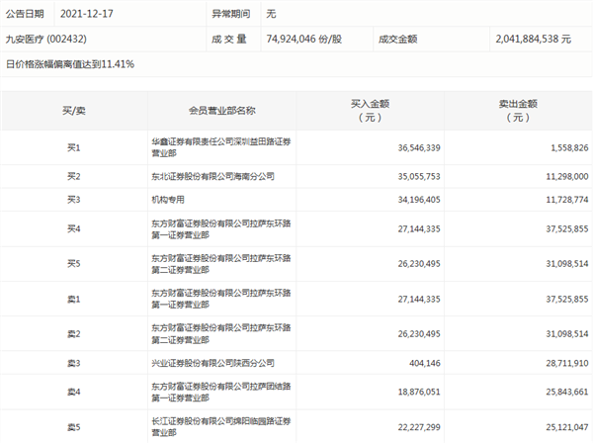Select the 买5 row label
This screenshot has width=593, height=443.
pos(74,263)
